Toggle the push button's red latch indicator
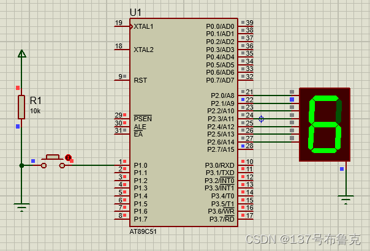Viewport: 370px width, 251px height. tap(68, 157)
